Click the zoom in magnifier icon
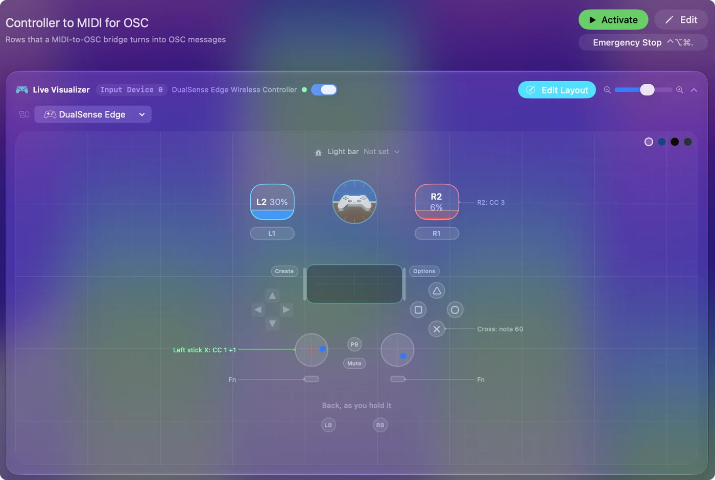Image resolution: width=715 pixels, height=480 pixels. (680, 90)
